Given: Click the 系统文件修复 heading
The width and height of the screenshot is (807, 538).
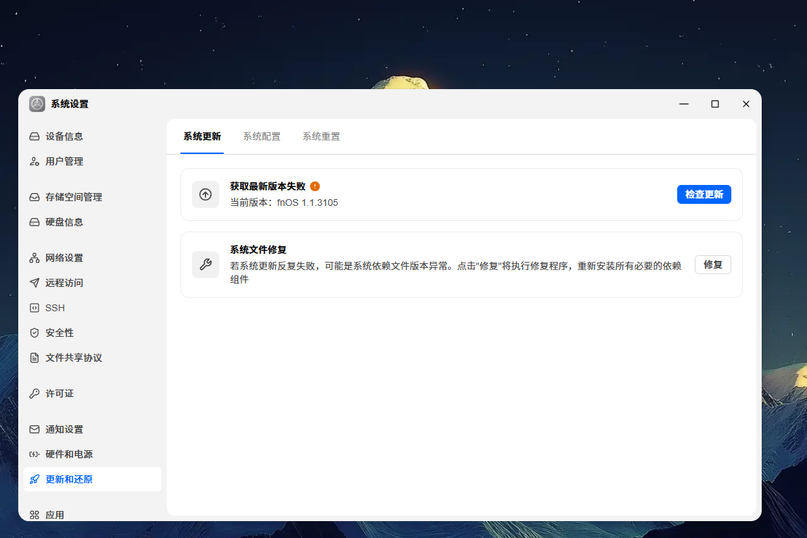Looking at the screenshot, I should [x=258, y=250].
